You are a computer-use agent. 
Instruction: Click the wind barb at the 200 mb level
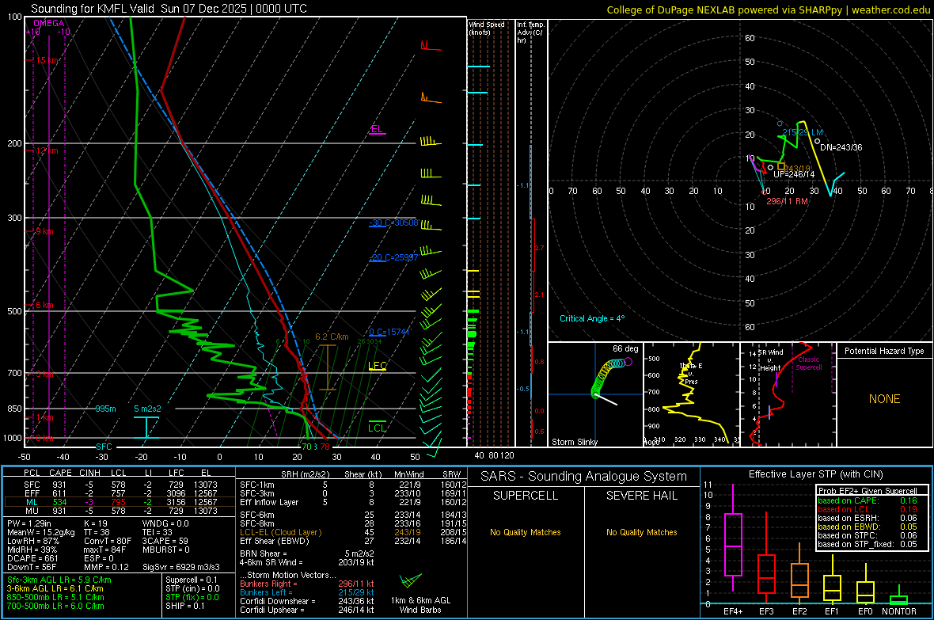(430, 141)
